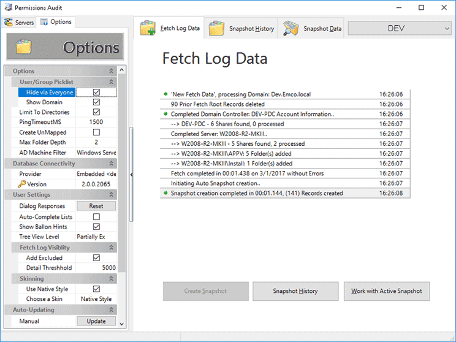
Task: Click the large folder icon in Options header
Action: (x=24, y=47)
